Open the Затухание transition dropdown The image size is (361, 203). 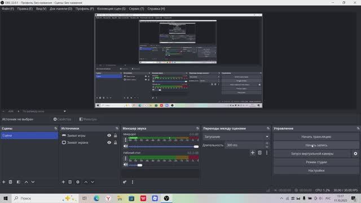236,136
